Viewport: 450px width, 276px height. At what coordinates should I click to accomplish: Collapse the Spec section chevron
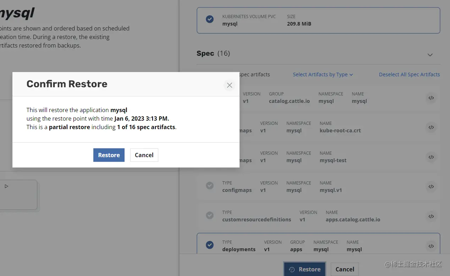(x=430, y=55)
